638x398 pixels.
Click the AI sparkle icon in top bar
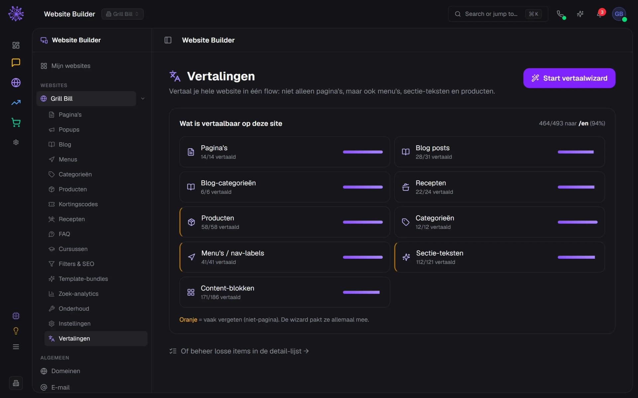point(580,14)
